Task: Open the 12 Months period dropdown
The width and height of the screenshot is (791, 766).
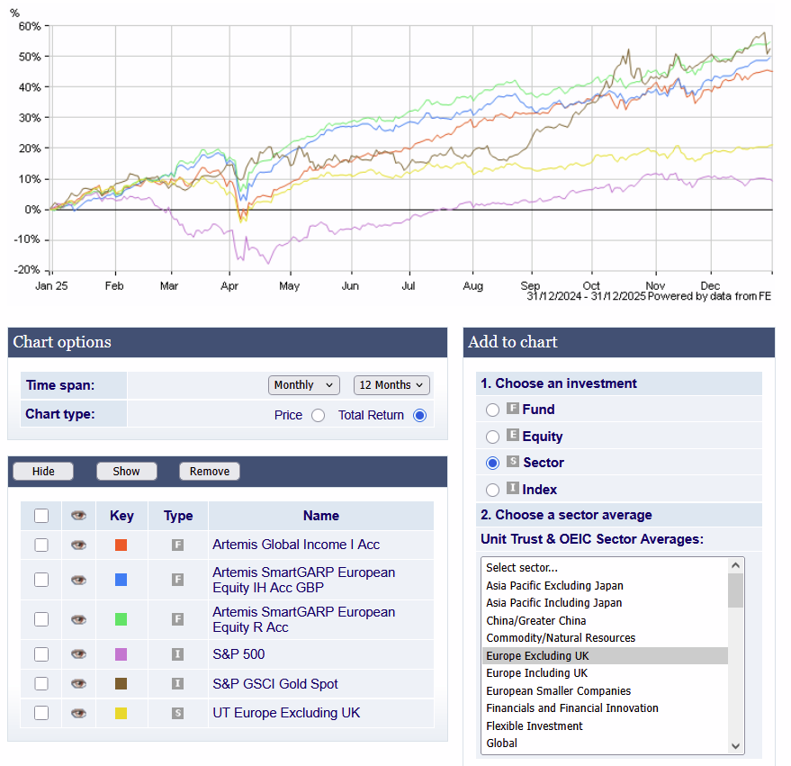Action: coord(391,385)
